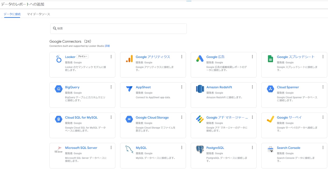Viewport: 328px width, 169px height.
Task: Click the Looker connector logo icon
Action: point(59,59)
